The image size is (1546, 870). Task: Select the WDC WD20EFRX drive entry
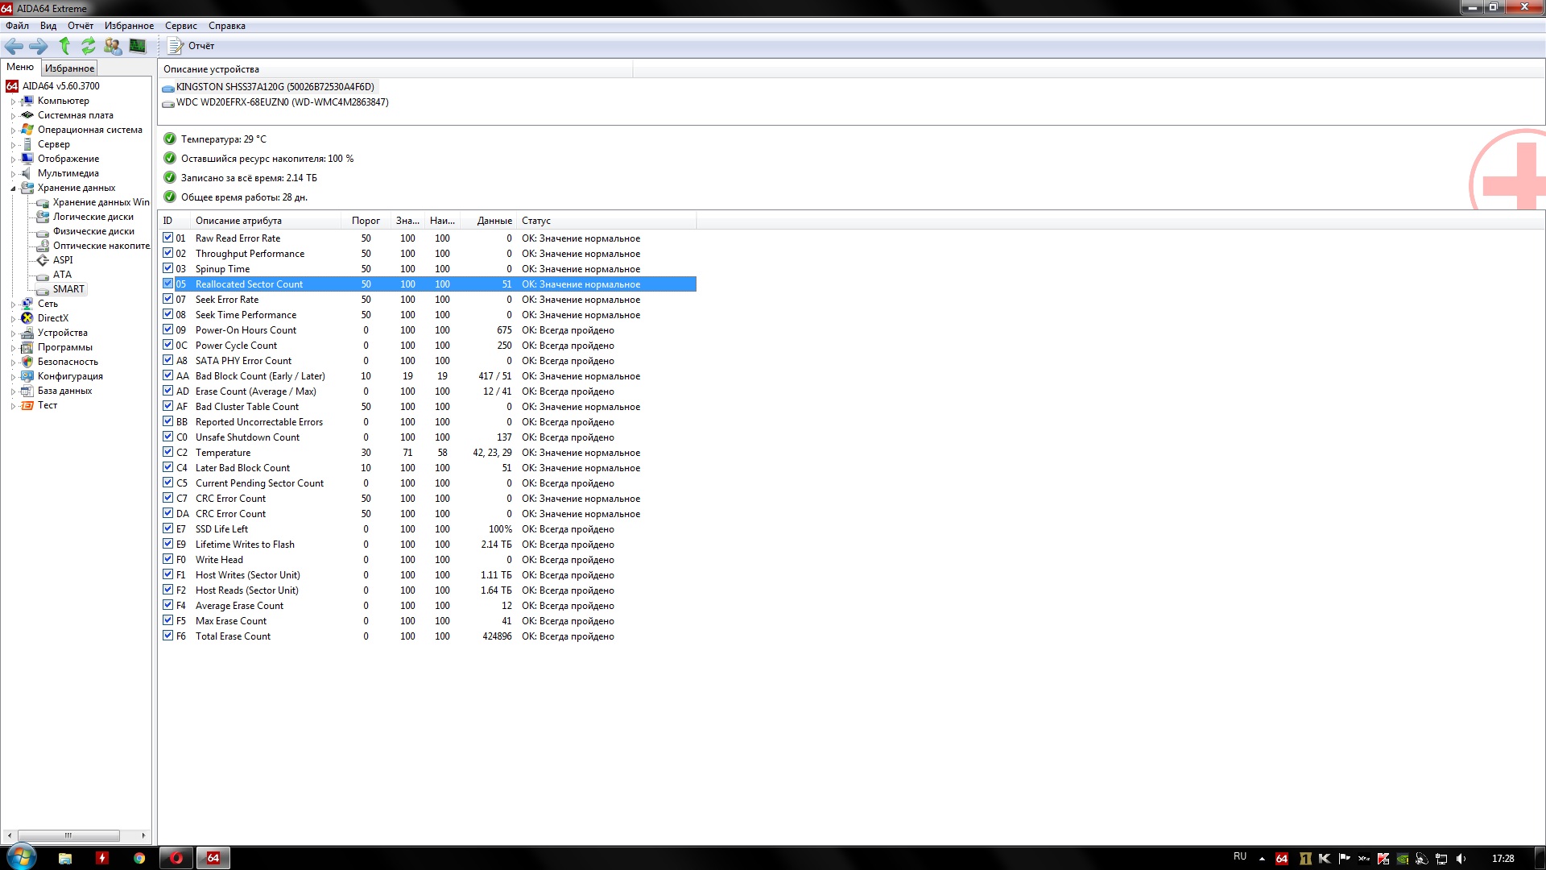tap(282, 102)
